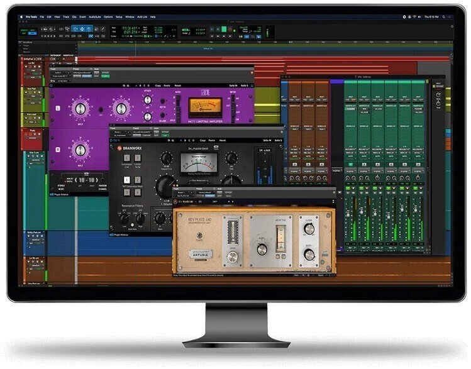
Task: Turn the THD knob in bx_masterdesk
Action: tap(231, 158)
